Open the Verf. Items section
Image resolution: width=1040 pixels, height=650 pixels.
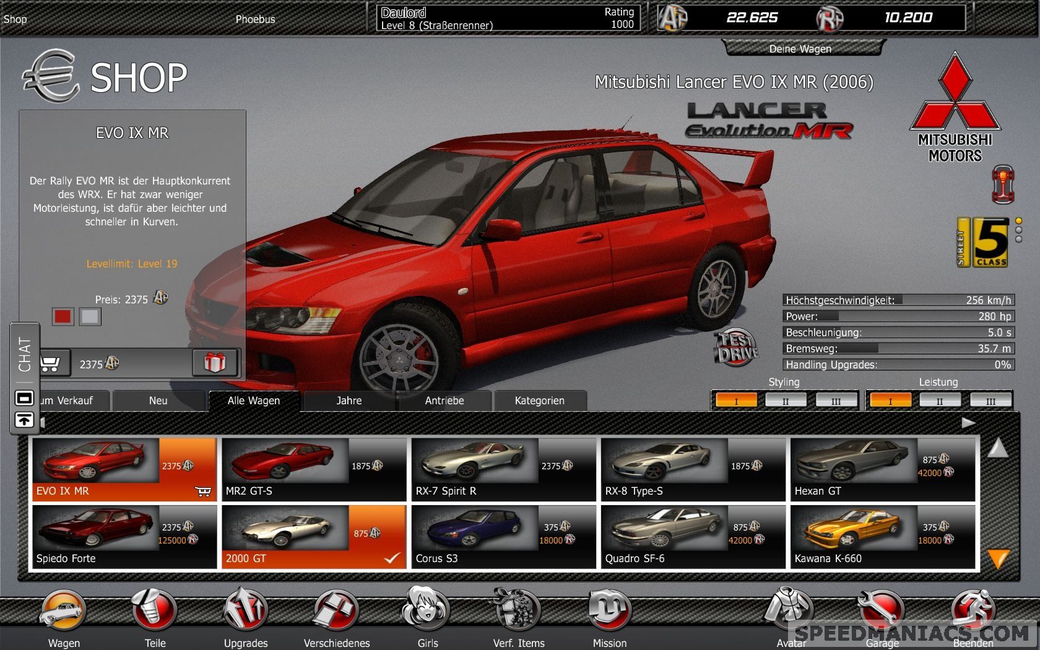click(518, 610)
